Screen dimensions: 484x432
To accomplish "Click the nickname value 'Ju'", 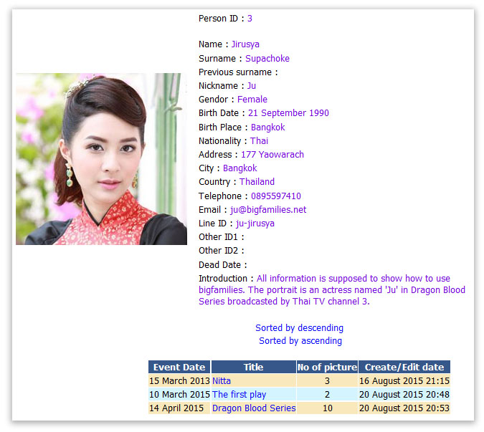I will (x=251, y=86).
